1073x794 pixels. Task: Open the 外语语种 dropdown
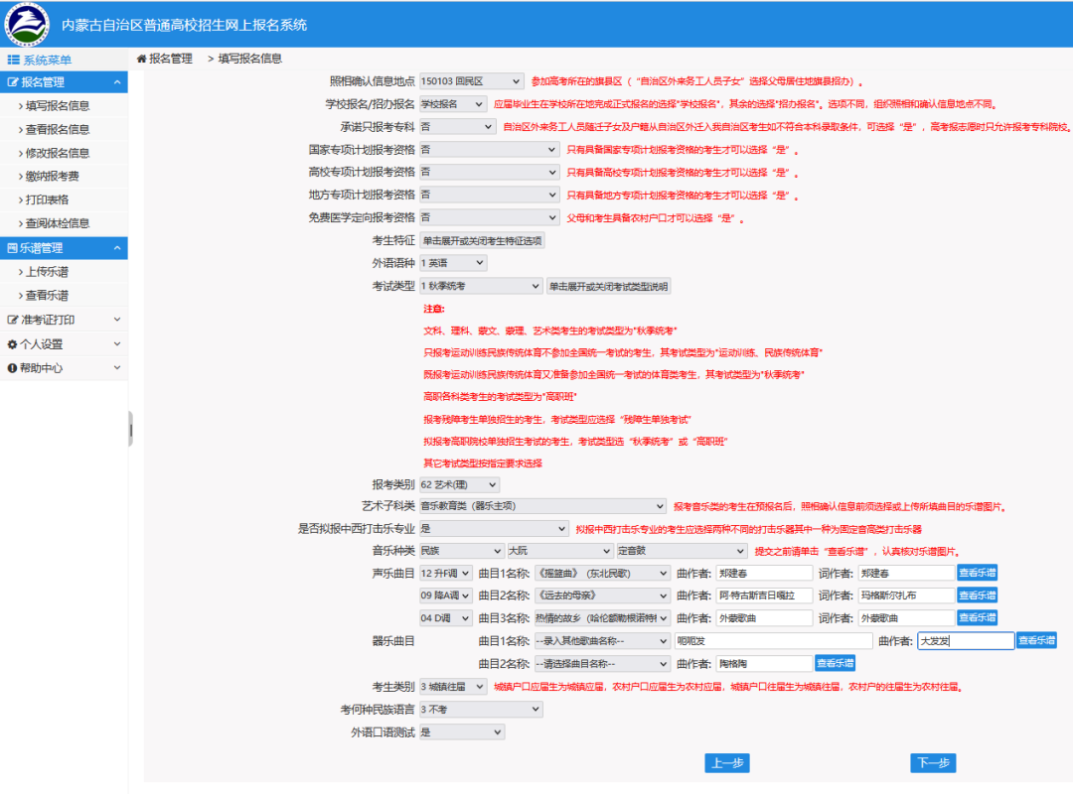point(452,263)
